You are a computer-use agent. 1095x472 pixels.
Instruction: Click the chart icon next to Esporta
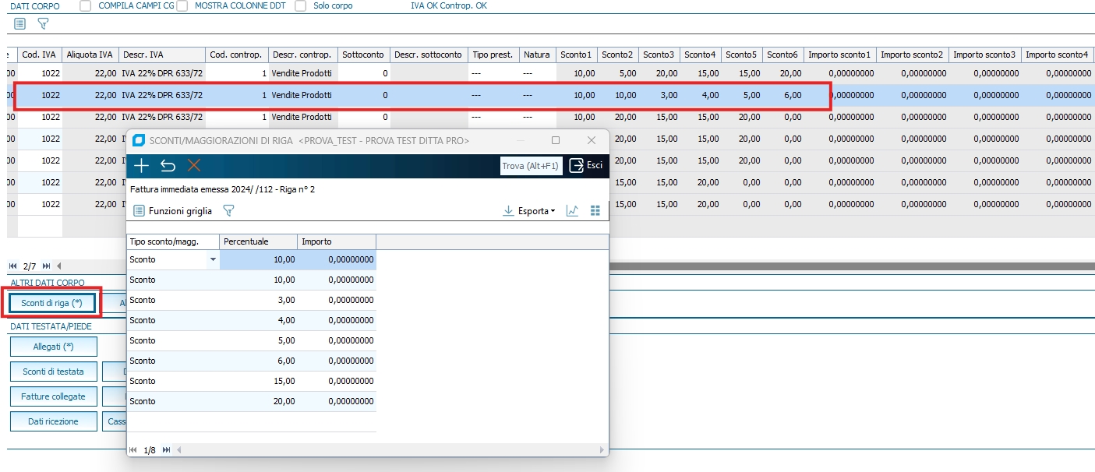[x=572, y=211]
